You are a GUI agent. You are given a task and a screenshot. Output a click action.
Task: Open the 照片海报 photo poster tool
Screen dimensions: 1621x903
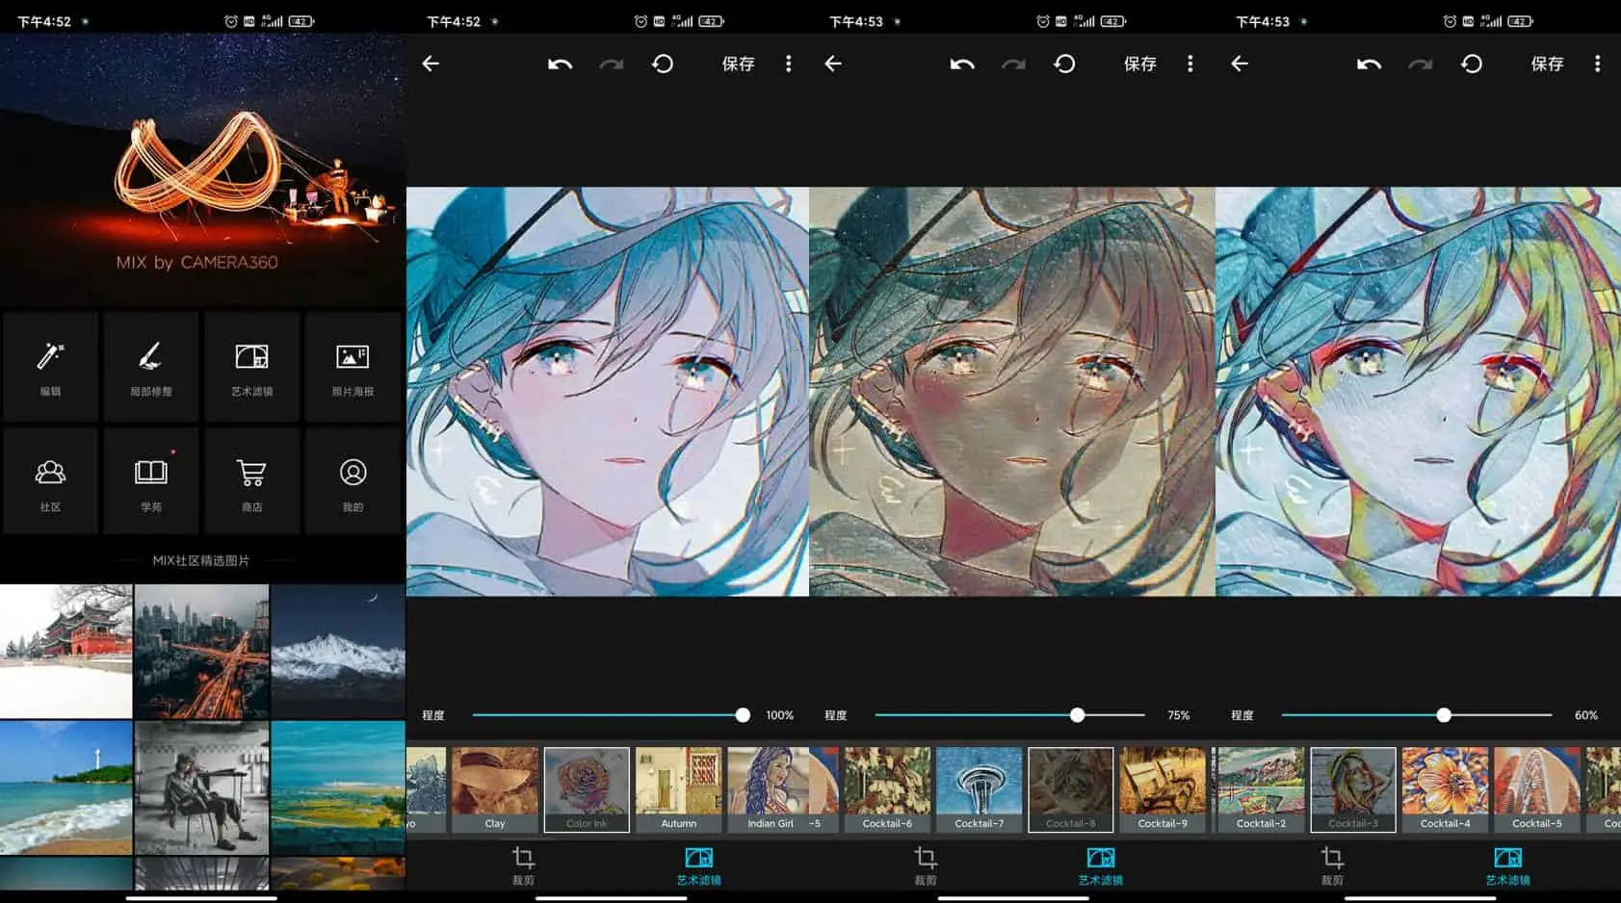(x=353, y=367)
